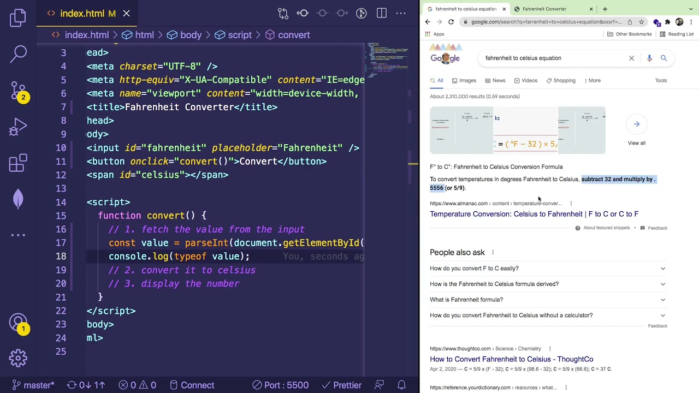This screenshot has width=699, height=393.
Task: Open Chrome's three-dot menu
Action: coord(691,22)
